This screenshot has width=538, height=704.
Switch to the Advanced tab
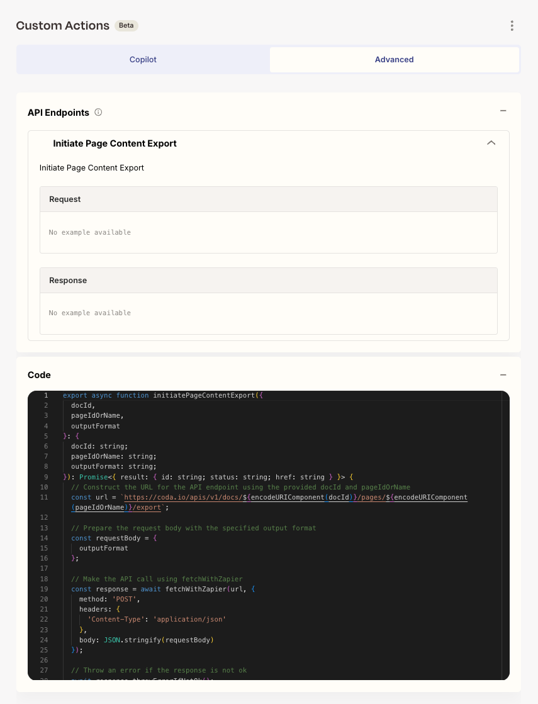tap(395, 60)
